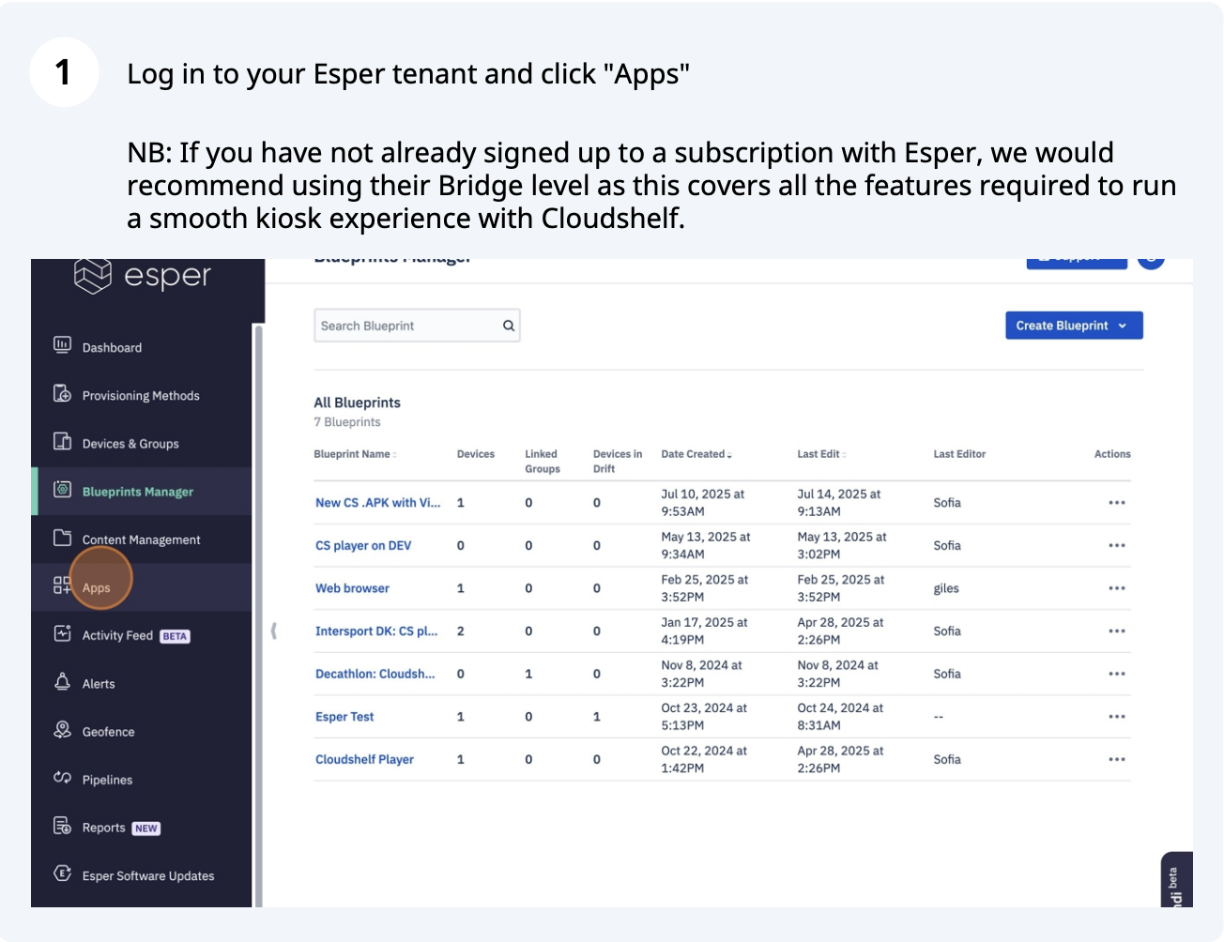Click the search magnifier icon
The height and width of the screenshot is (942, 1224).
pos(508,326)
